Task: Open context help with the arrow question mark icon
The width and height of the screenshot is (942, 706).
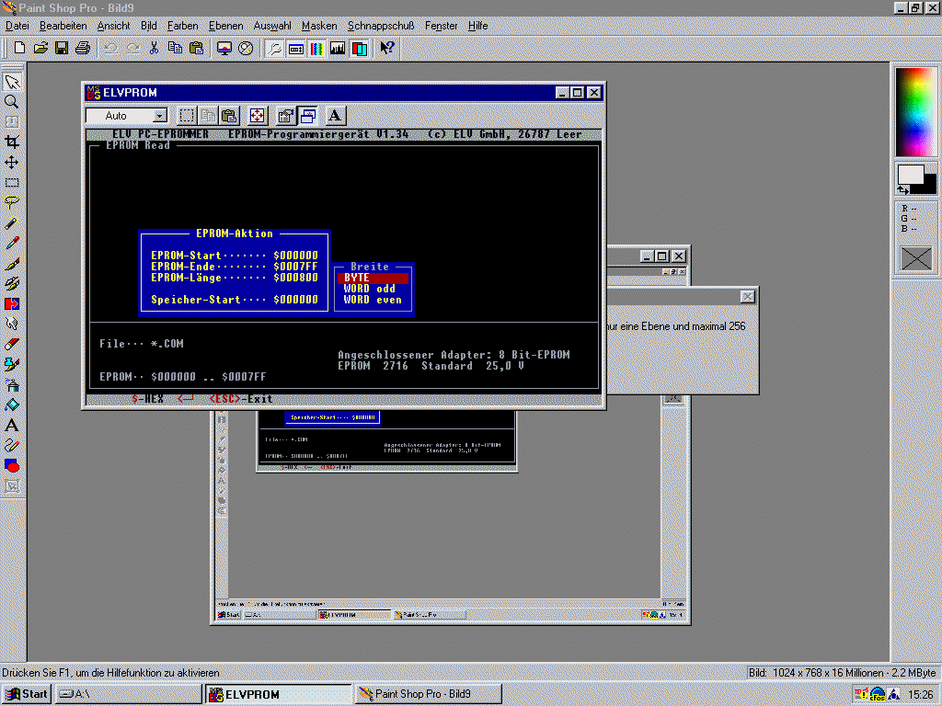Action: pos(387,48)
